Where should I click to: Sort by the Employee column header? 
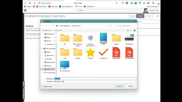coord(30,26)
